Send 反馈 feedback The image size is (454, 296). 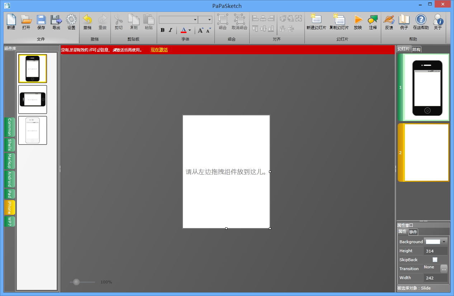[x=389, y=22]
